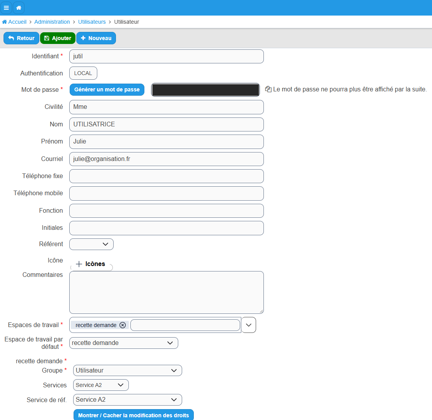Expand the Espaces de travail dropdown arrow
The width and height of the screenshot is (432, 420).
point(249,325)
